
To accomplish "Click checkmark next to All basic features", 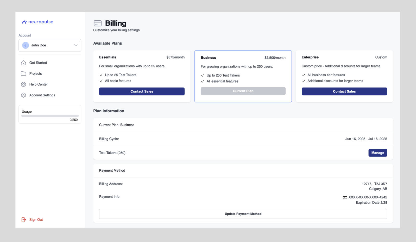I will point(101,81).
